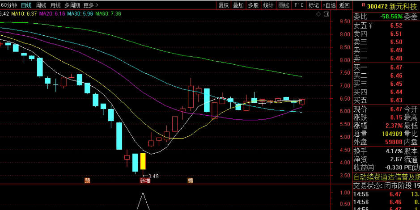Switch to the 60分钟 period tab
Viewport: 420px width, 210px height.
8,5
